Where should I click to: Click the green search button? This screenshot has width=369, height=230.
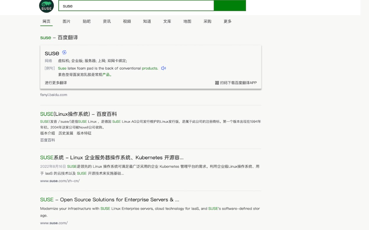click(230, 6)
